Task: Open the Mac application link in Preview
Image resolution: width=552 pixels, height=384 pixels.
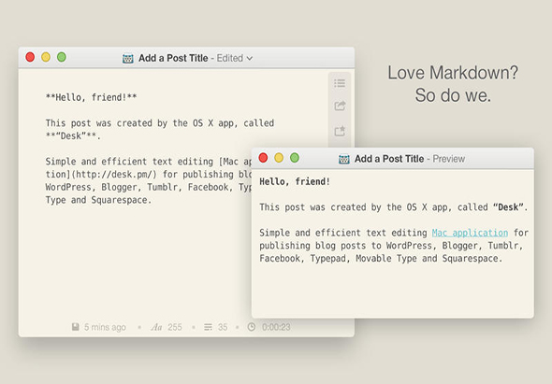Action: 470,233
